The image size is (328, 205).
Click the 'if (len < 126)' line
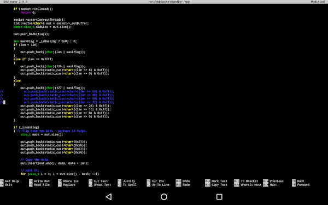pos(25,45)
